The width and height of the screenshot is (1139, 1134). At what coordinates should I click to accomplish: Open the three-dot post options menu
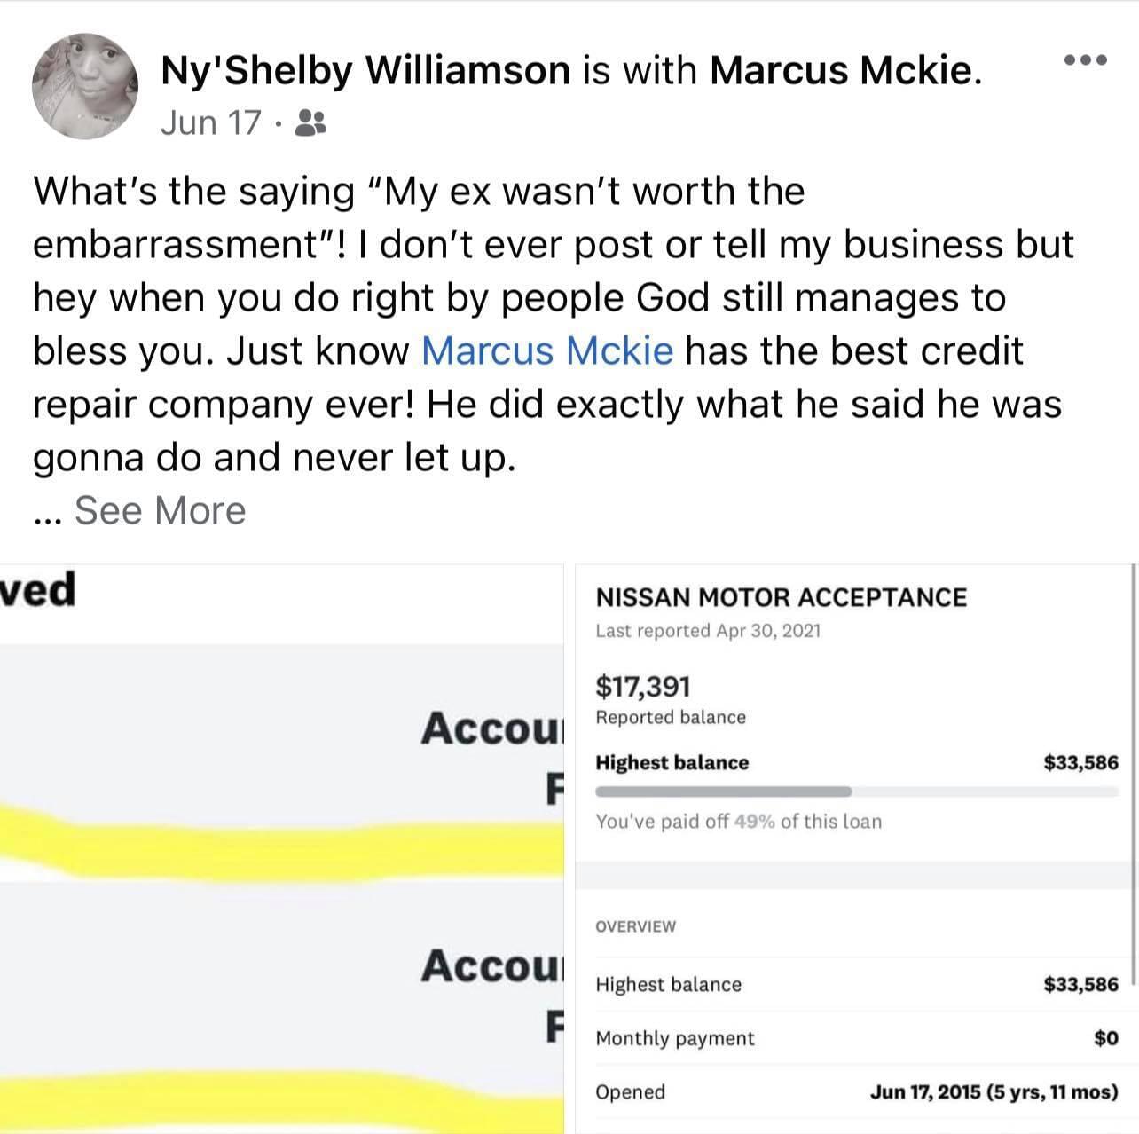[1084, 60]
